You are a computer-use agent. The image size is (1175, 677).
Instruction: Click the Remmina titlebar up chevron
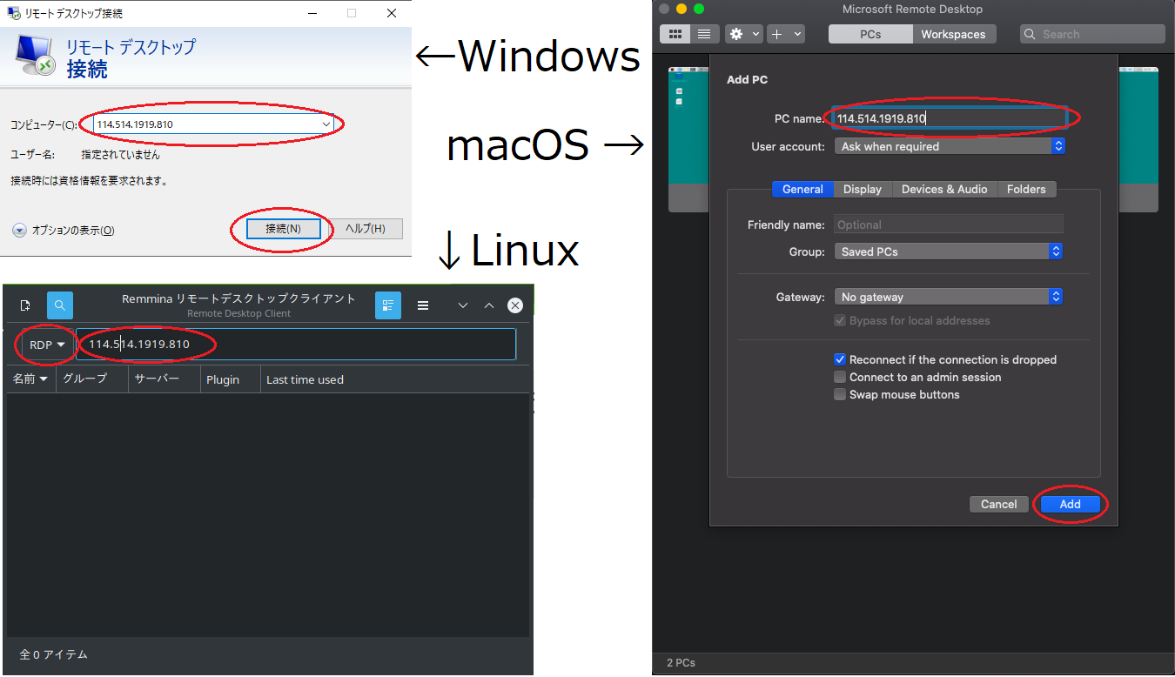[x=489, y=305]
